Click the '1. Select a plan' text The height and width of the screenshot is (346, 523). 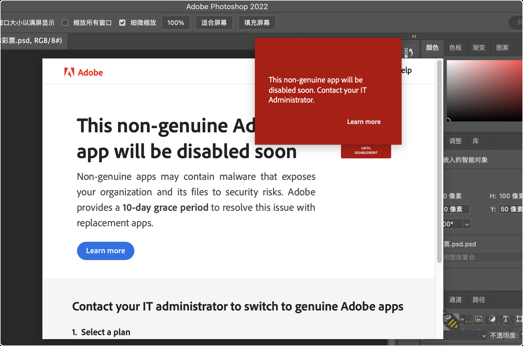tap(101, 332)
